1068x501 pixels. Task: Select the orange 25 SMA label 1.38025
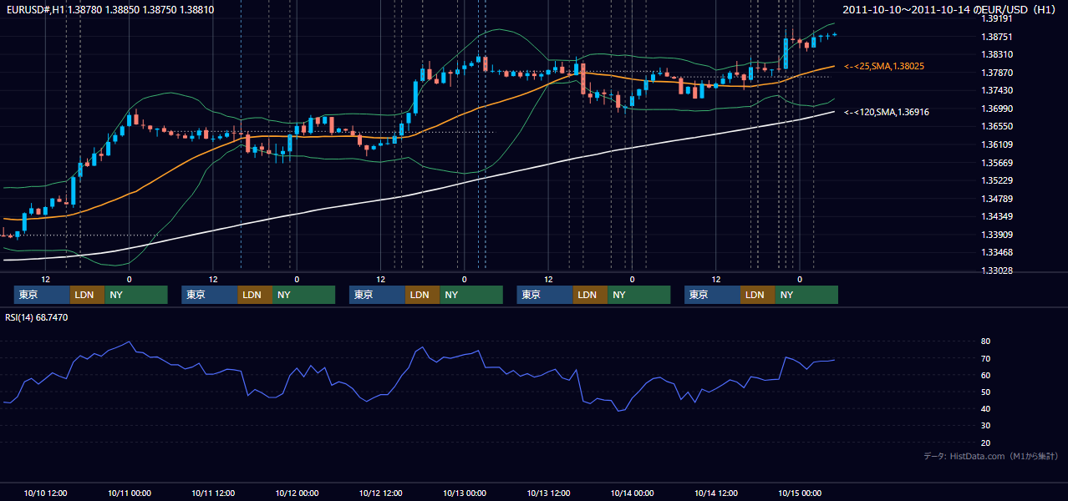tap(884, 66)
